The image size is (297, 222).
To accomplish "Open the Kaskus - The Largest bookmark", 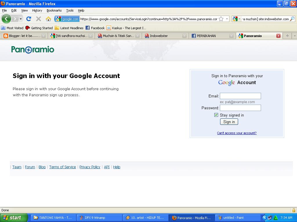I will pyautogui.click(x=126, y=28).
